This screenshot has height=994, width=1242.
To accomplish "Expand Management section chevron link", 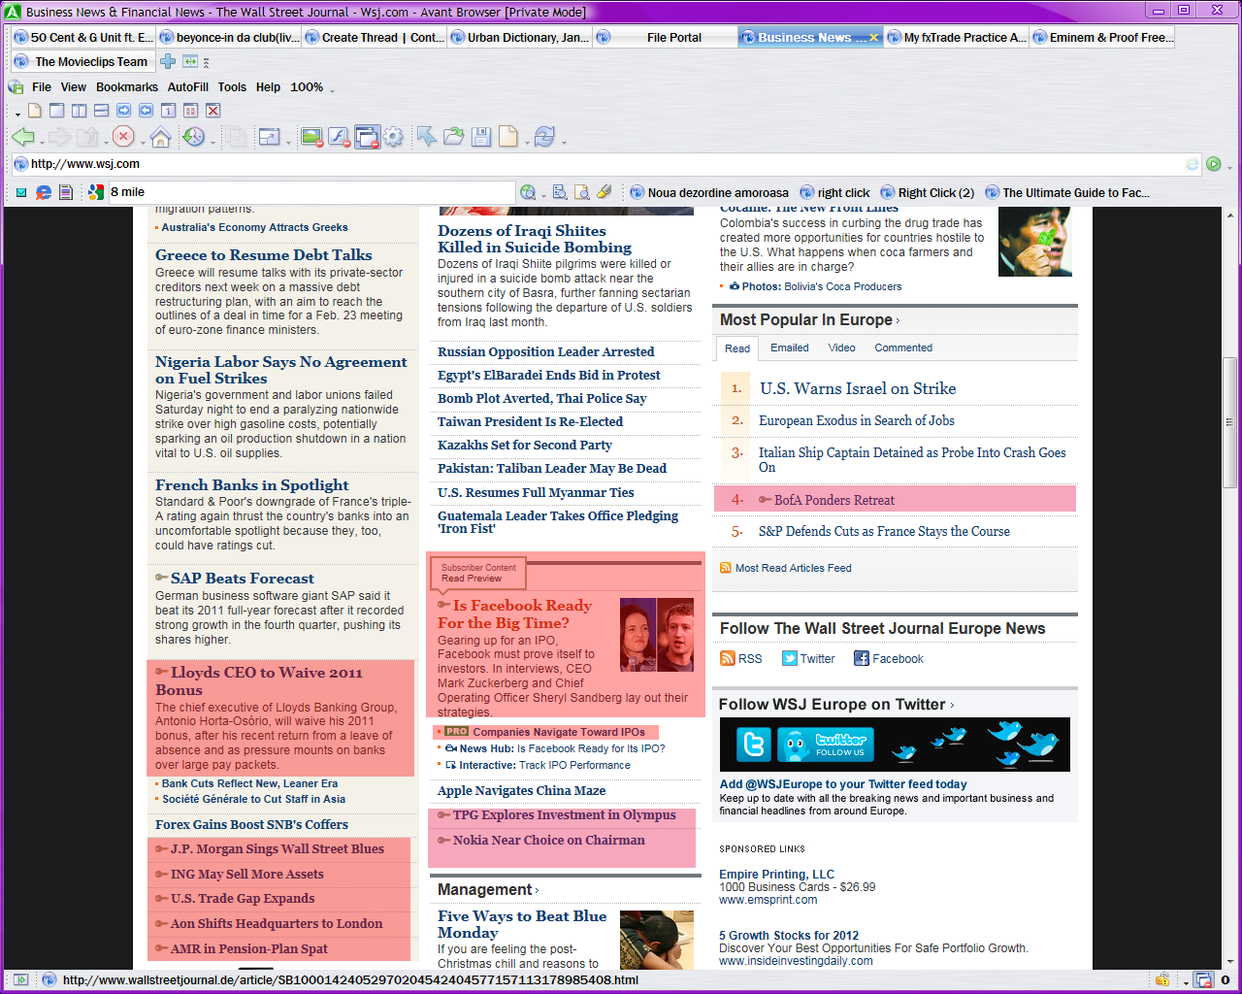I will [537, 890].
